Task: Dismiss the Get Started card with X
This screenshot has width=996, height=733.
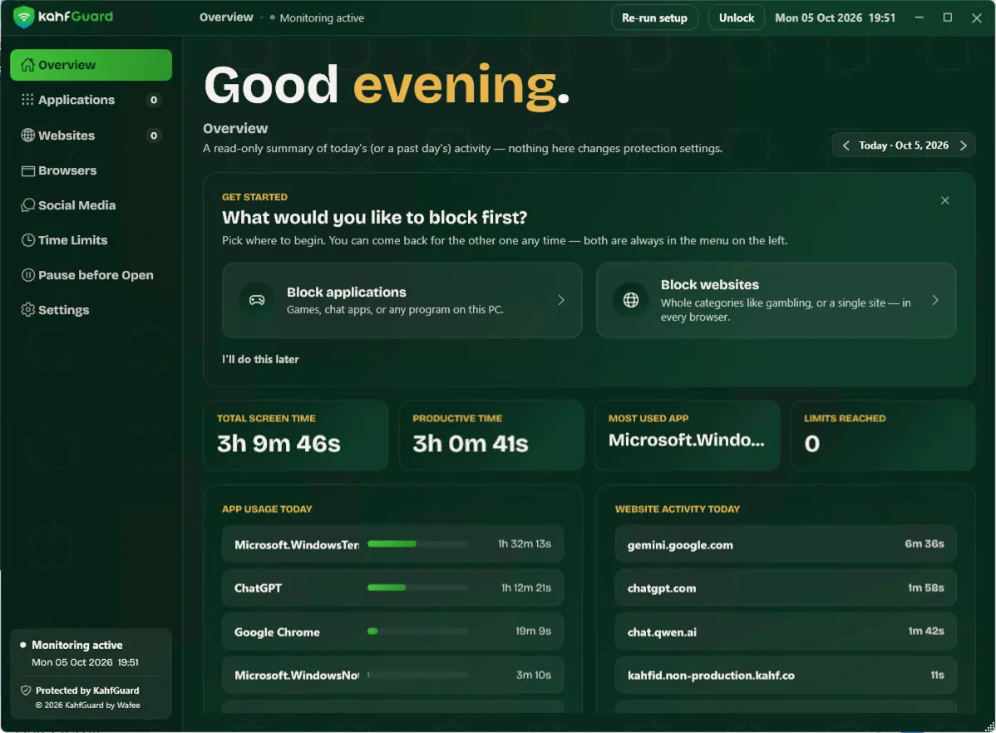Action: pyautogui.click(x=944, y=200)
